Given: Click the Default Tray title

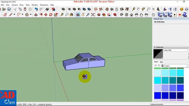Looking at the screenshot, I should pos(158,19).
